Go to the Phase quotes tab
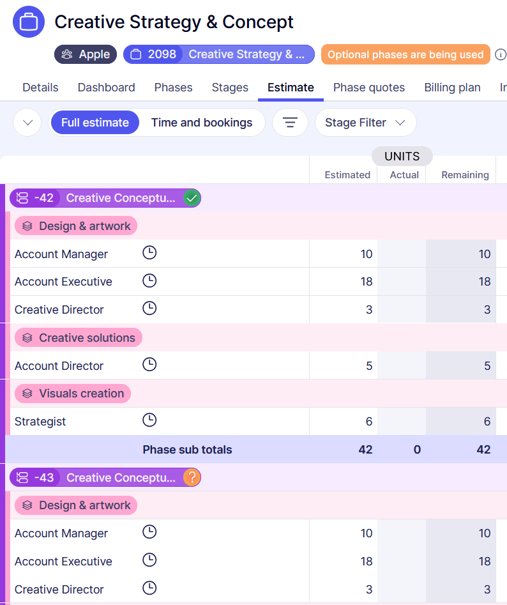The width and height of the screenshot is (507, 605). (369, 88)
